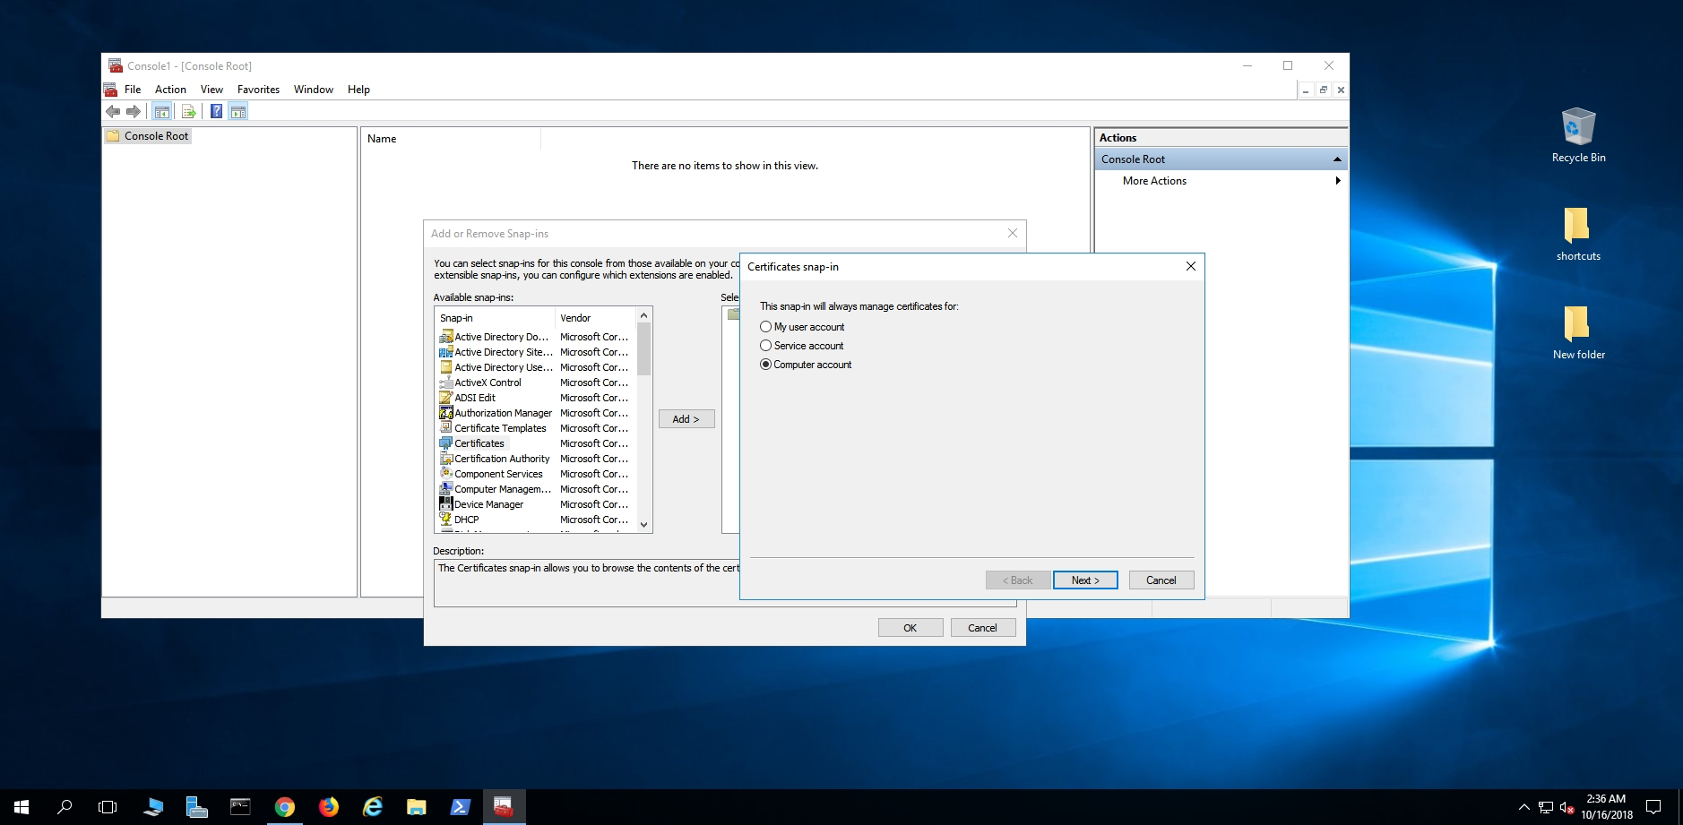Image resolution: width=1683 pixels, height=825 pixels.
Task: Select the Active Directory Users snap-in icon
Action: [446, 367]
